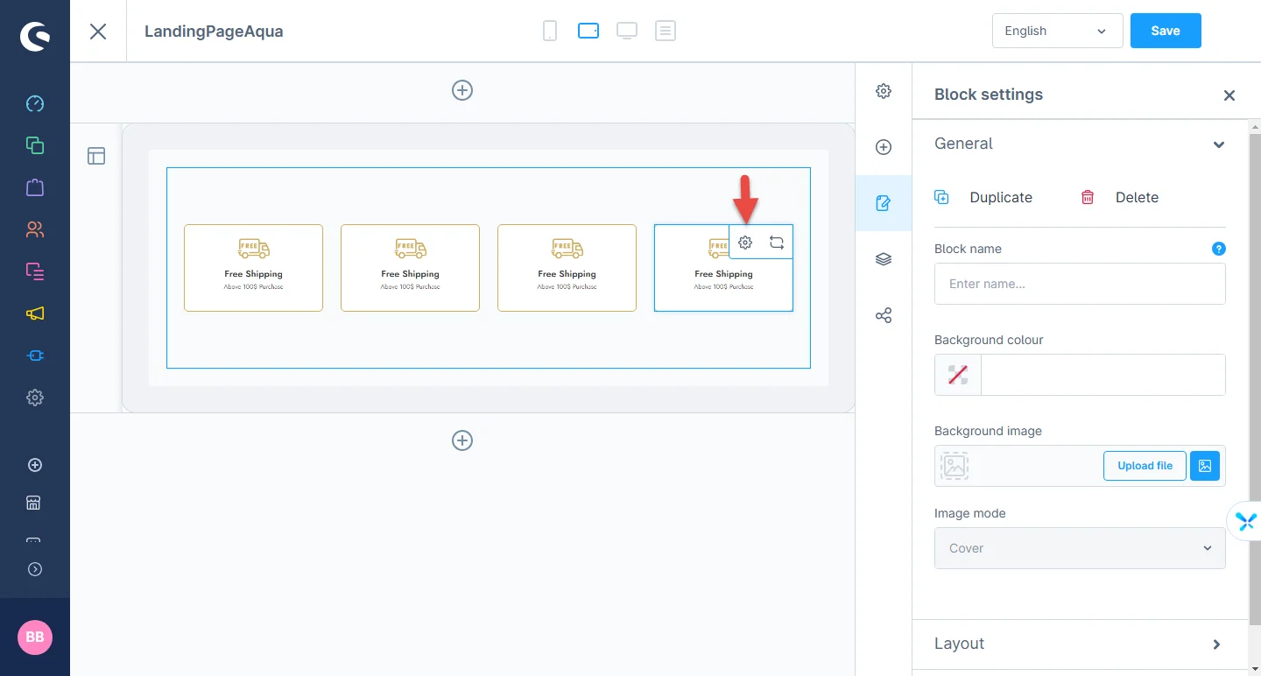This screenshot has width=1261, height=676.
Task: Switch to form view mode
Action: (x=666, y=32)
